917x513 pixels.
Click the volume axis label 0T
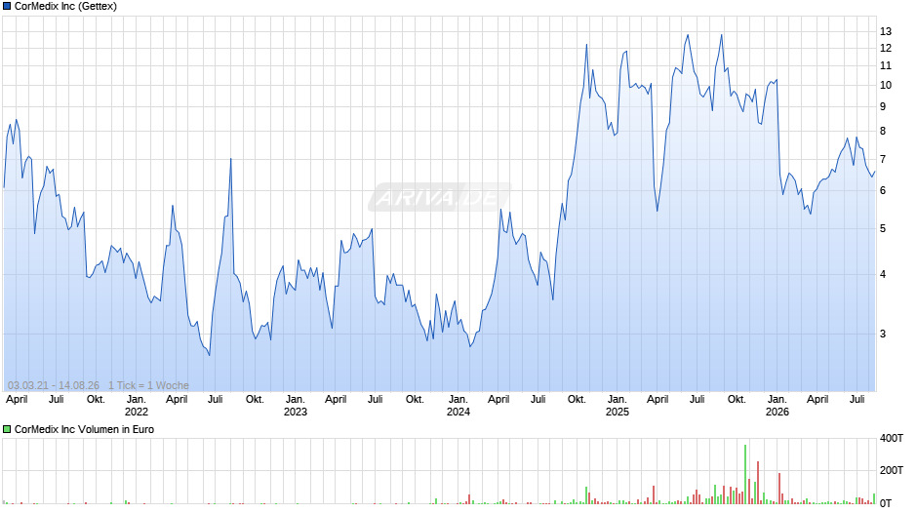(886, 503)
